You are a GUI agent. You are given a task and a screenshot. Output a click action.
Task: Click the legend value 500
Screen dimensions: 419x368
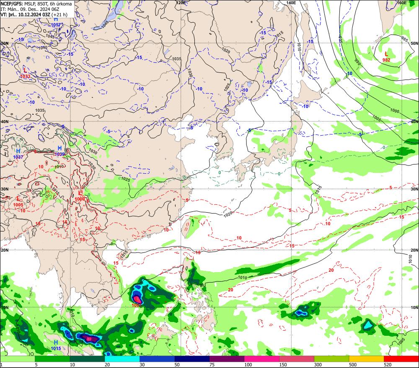(353, 365)
